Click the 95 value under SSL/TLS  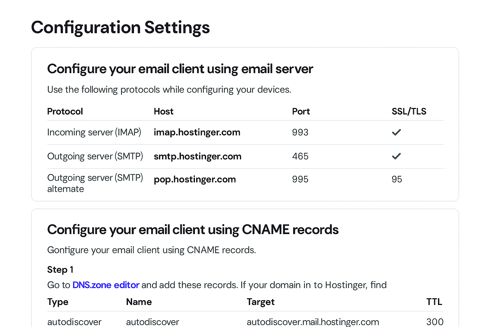coord(397,179)
